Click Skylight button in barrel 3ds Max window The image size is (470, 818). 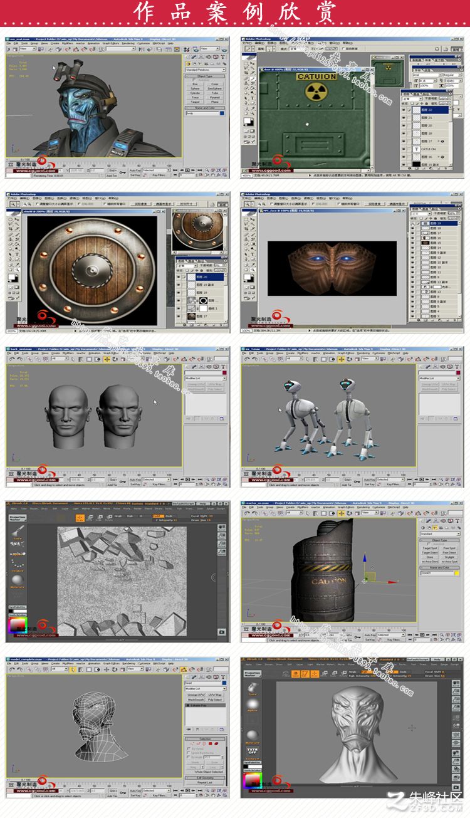point(449,557)
